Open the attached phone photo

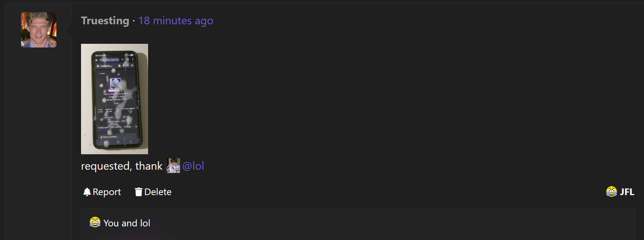(115, 99)
